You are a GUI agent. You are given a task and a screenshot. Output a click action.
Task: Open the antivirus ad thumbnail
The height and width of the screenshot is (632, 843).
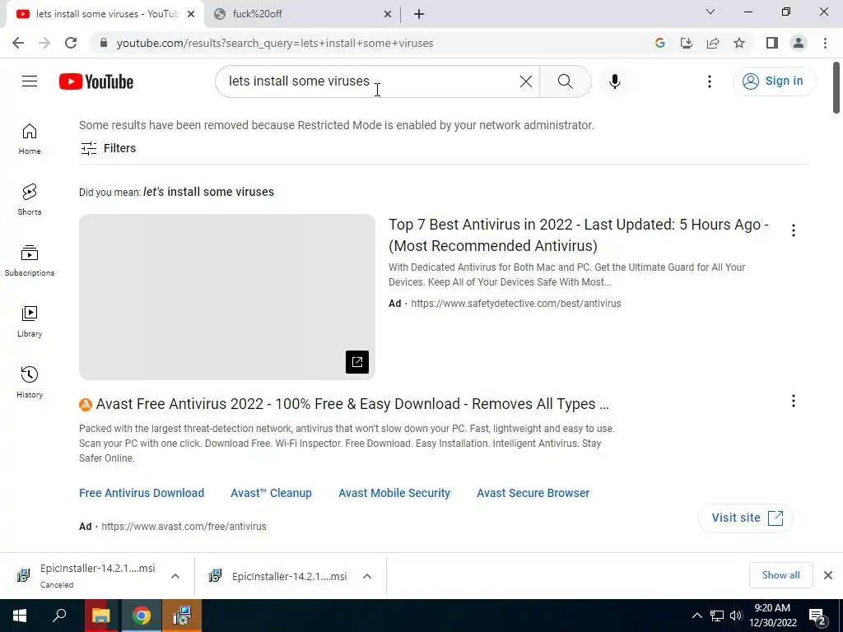[x=227, y=296]
